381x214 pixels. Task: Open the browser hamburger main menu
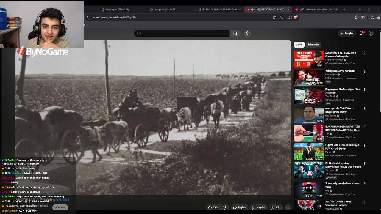point(378,18)
